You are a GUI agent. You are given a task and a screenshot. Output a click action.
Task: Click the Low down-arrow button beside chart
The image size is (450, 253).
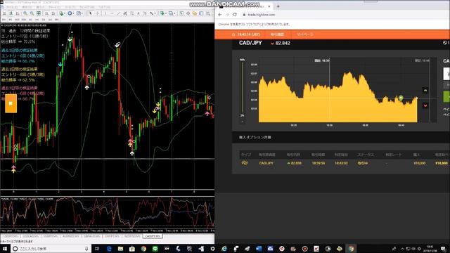[425, 105]
